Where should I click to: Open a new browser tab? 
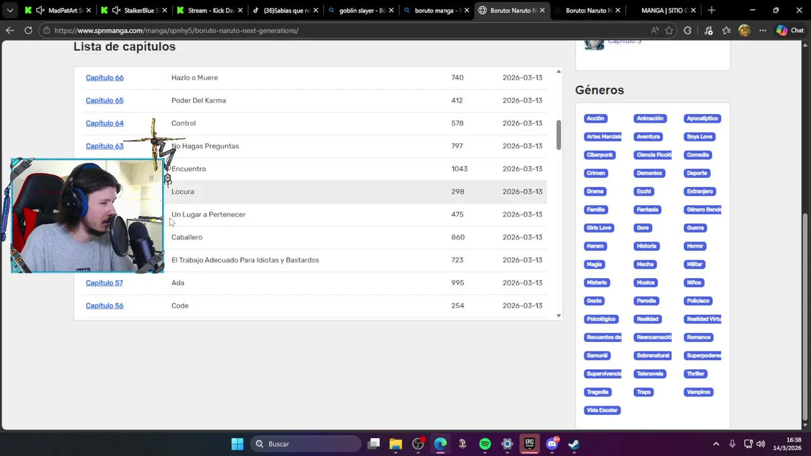(x=712, y=10)
